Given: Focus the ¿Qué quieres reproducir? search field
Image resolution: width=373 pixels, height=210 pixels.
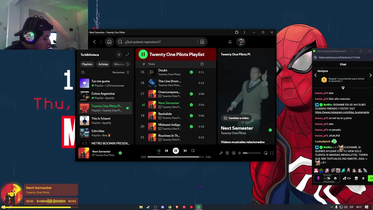Looking at the screenshot, I should (158, 42).
